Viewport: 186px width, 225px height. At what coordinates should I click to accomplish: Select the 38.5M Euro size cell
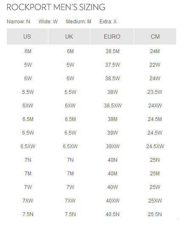pos(112,51)
